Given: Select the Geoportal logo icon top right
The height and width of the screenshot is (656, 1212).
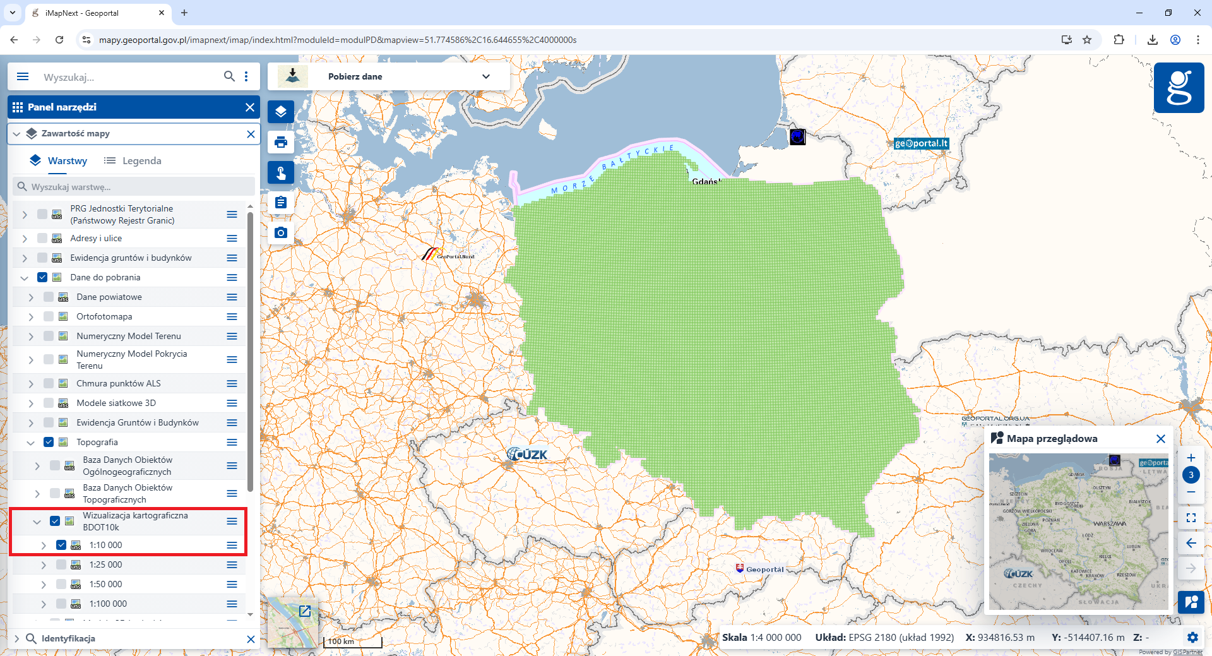Looking at the screenshot, I should point(1179,88).
